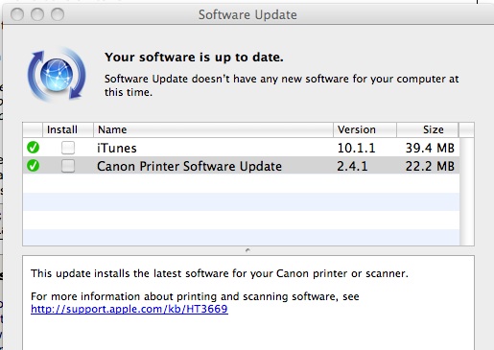Click the Software Update globe icon
This screenshot has height=350, width=494.
[57, 75]
